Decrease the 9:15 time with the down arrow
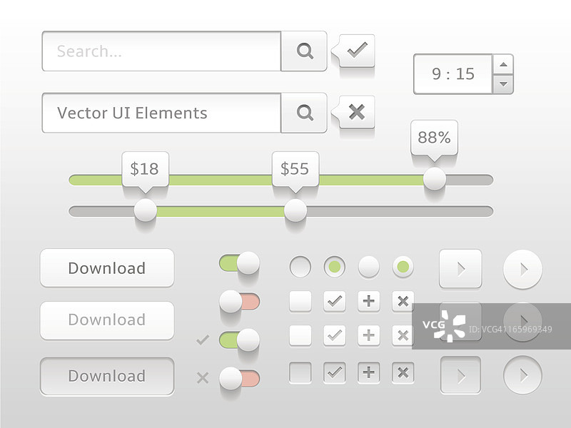Screen dimensions: 571x428 503,83
